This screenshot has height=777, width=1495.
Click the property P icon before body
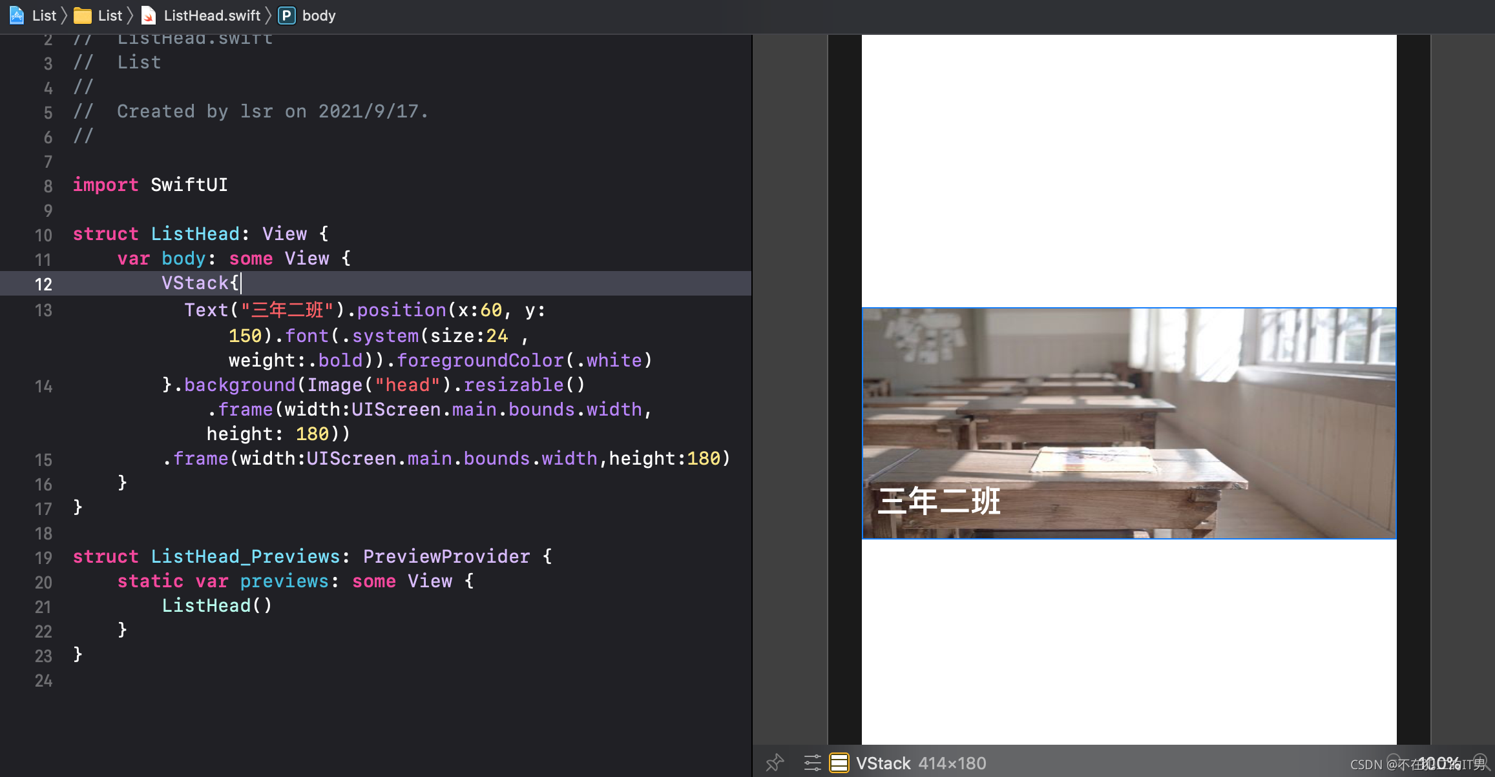[x=286, y=15]
